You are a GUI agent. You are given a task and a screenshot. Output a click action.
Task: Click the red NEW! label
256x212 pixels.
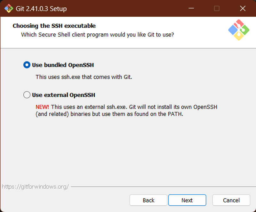coord(42,107)
